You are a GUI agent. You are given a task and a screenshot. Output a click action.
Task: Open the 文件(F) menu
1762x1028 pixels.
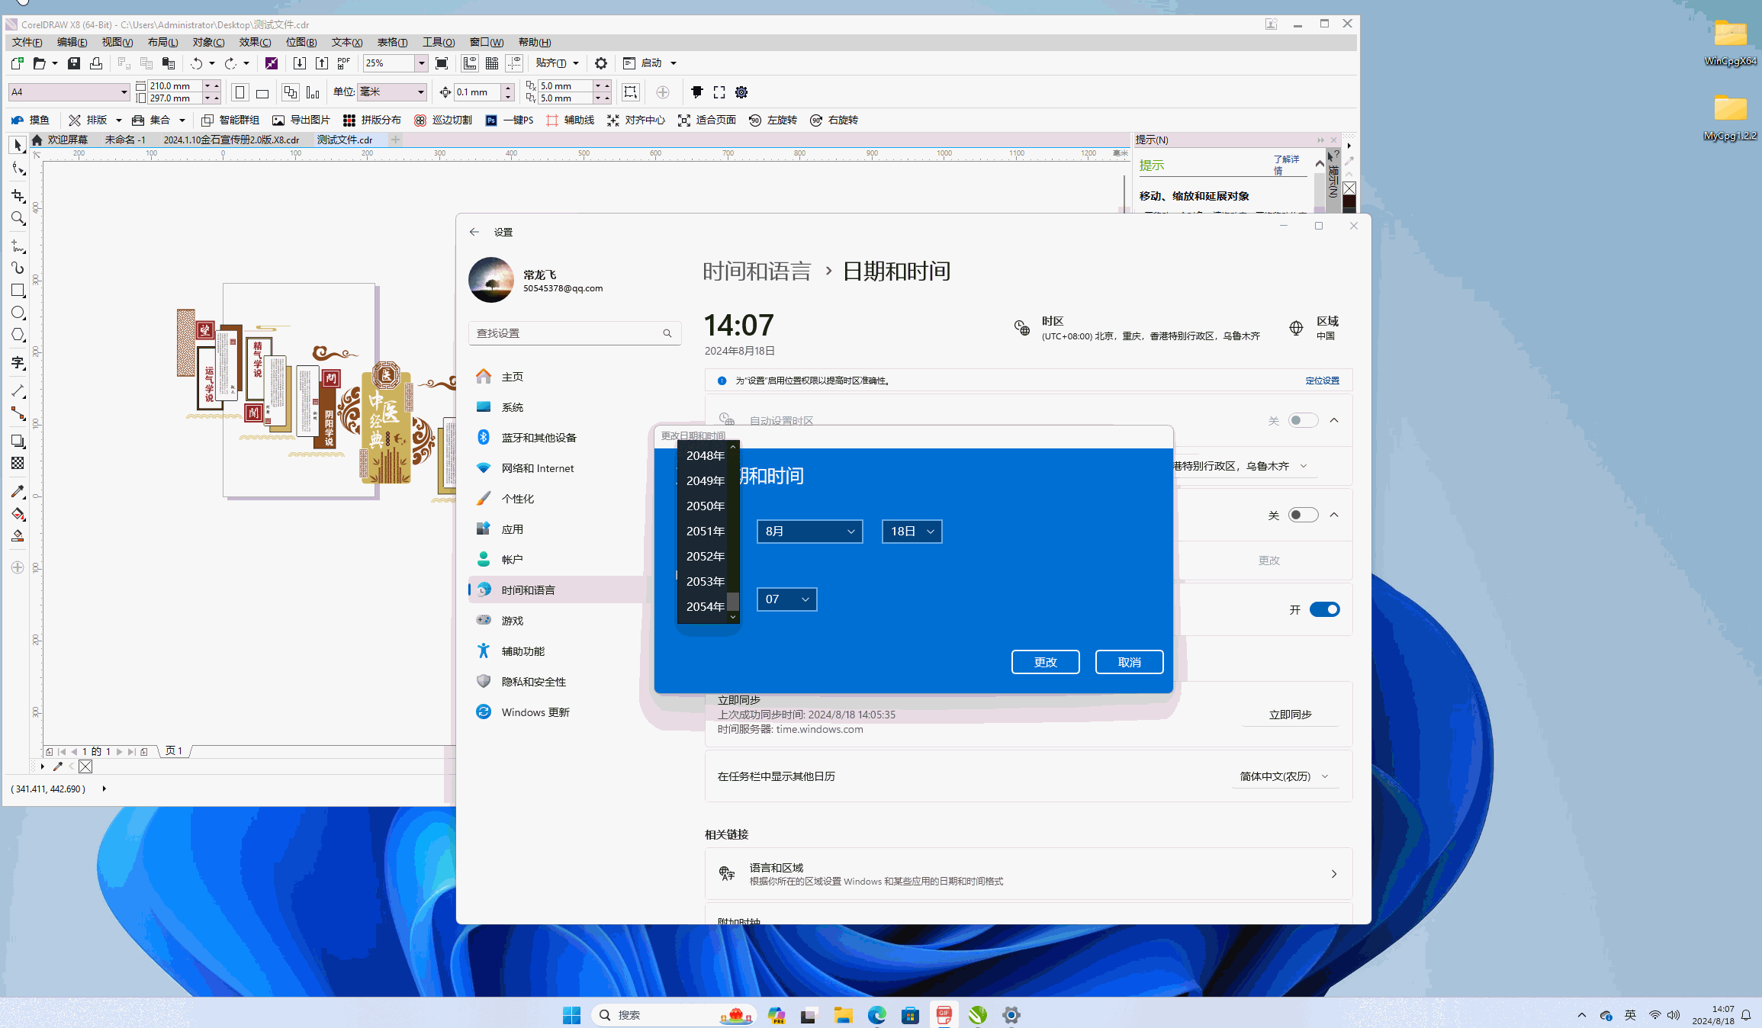coord(27,43)
